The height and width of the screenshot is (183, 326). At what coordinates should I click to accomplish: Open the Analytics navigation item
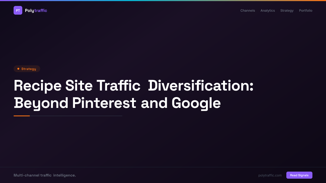point(268,11)
